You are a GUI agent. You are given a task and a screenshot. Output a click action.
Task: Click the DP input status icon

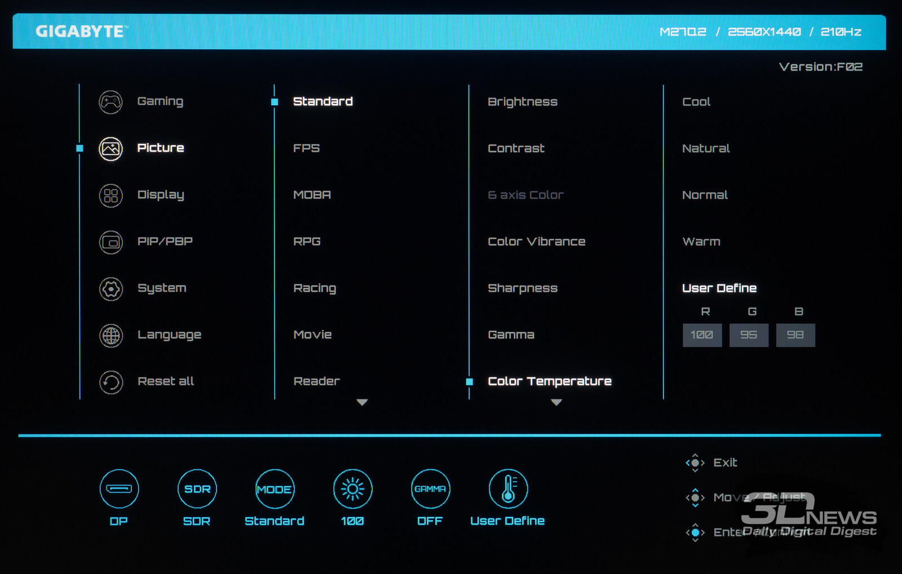119,488
